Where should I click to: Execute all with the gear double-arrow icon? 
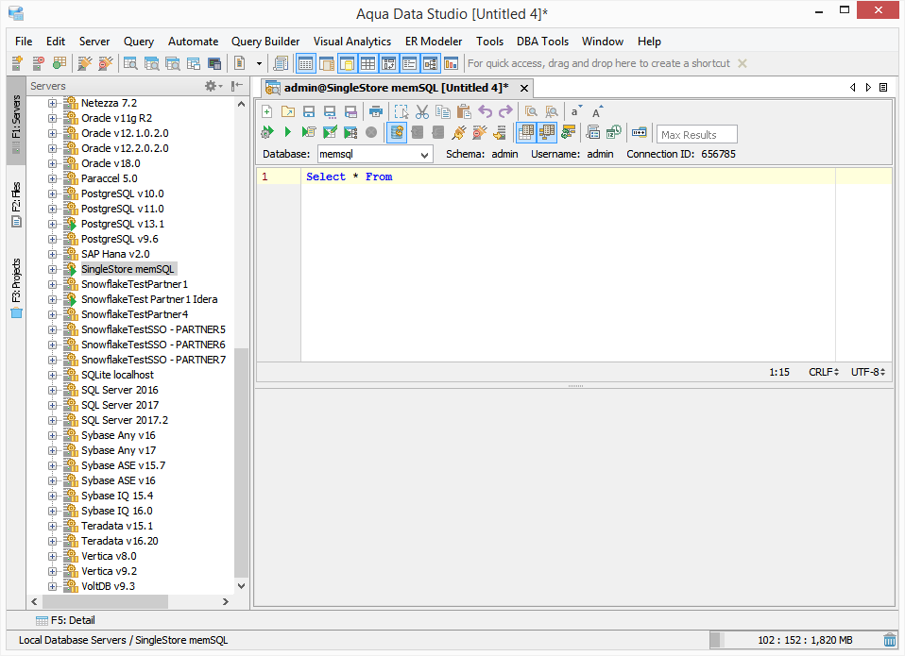[x=267, y=132]
